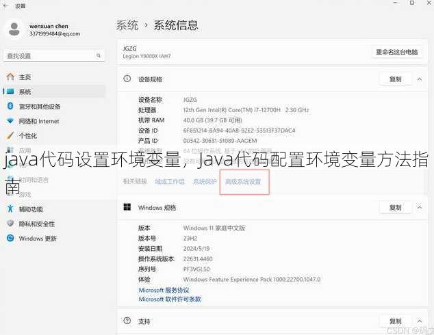Copy device specs with 设备规格 复制 button
The image size is (434, 335).
point(395,79)
